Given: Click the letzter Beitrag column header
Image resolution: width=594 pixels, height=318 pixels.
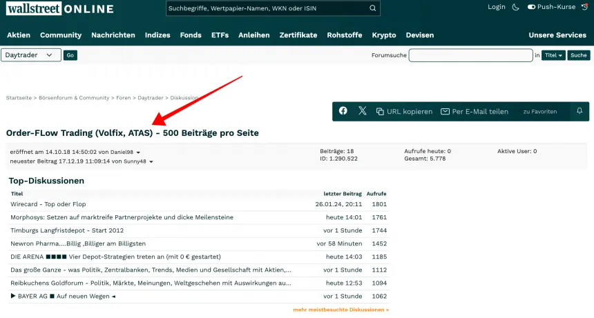Looking at the screenshot, I should click(343, 194).
